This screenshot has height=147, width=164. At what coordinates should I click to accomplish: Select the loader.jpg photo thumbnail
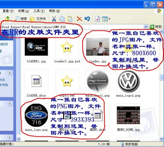97,47
